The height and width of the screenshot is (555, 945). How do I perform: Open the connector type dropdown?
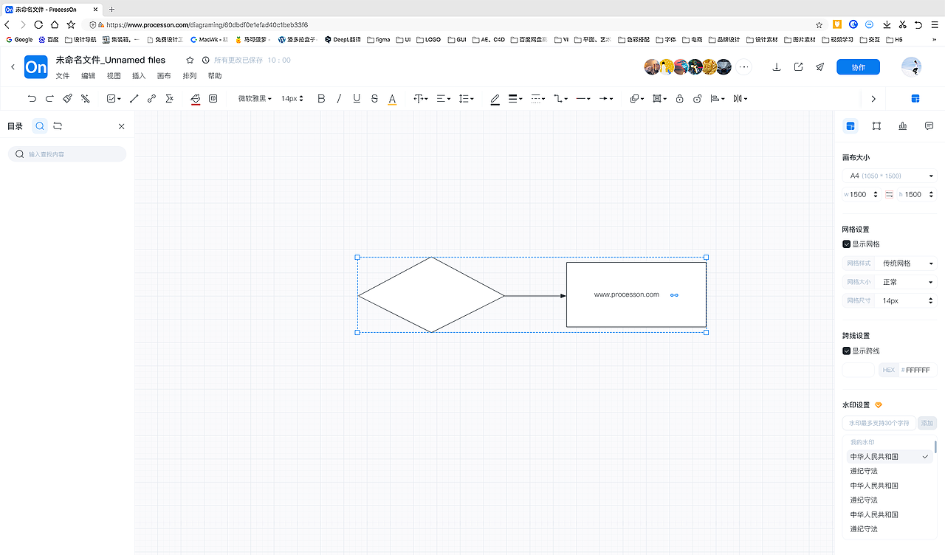click(561, 98)
